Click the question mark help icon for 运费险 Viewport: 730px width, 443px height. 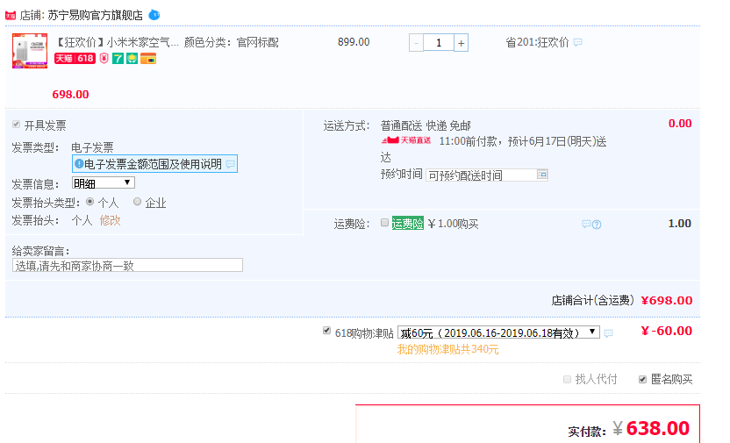tap(597, 225)
